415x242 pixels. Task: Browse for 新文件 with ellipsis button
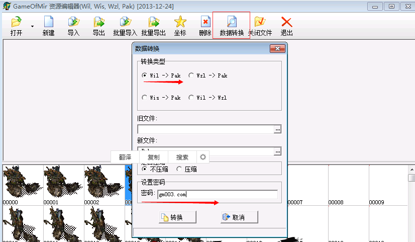point(277,151)
